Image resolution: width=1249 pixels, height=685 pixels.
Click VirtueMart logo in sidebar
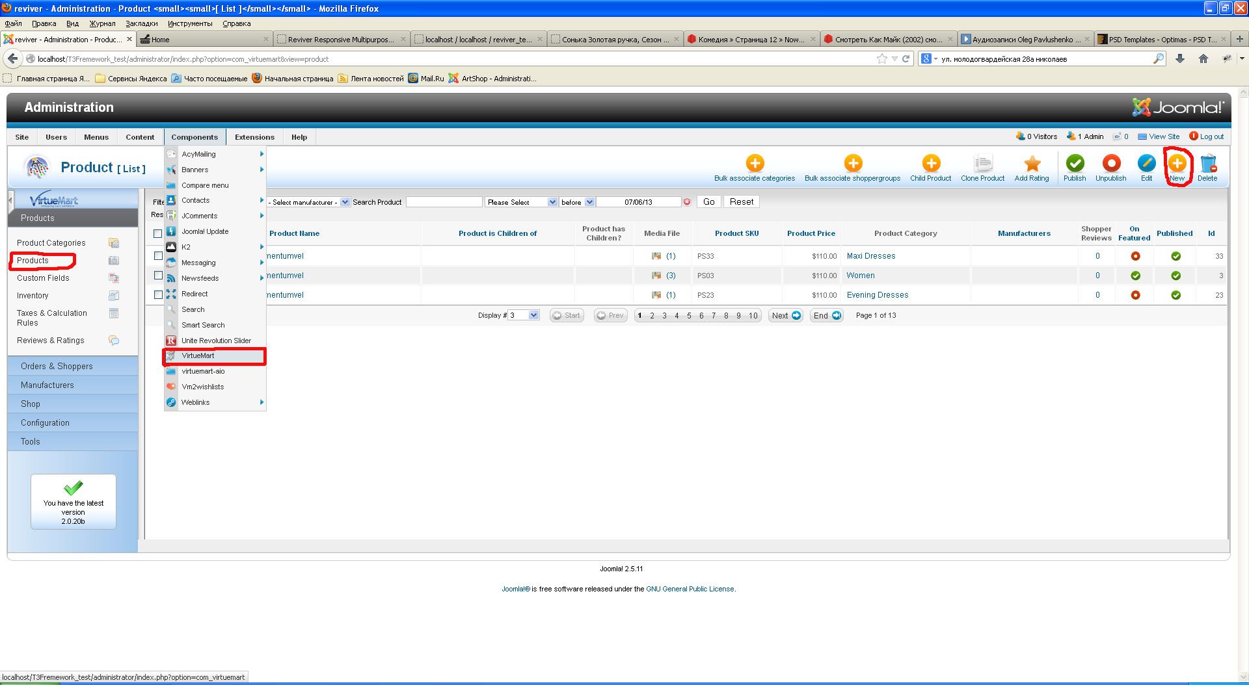point(55,200)
